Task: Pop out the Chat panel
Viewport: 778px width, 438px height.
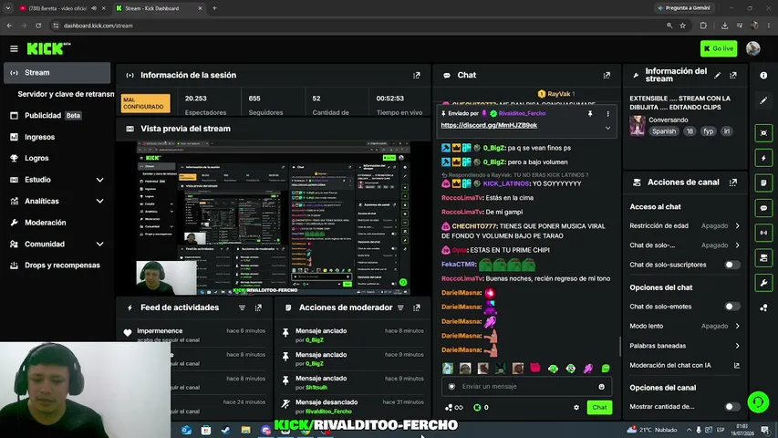Action: coord(607,76)
